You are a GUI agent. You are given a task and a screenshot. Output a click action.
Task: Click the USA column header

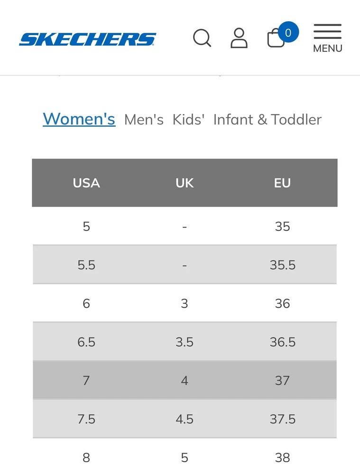[86, 183]
